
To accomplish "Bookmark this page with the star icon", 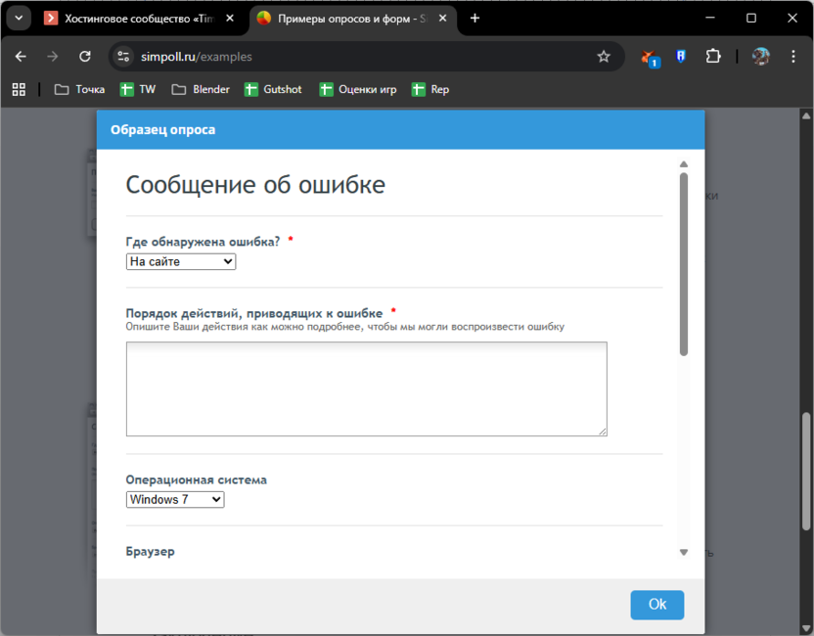I will coord(606,57).
